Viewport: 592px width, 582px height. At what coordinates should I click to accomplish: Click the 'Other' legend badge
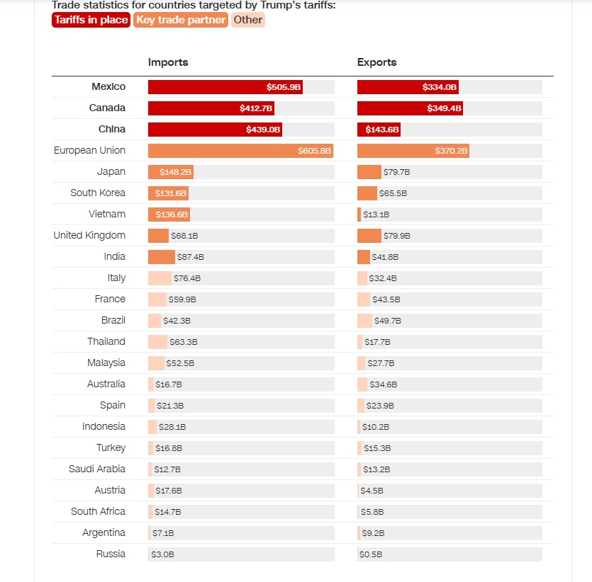click(x=247, y=20)
